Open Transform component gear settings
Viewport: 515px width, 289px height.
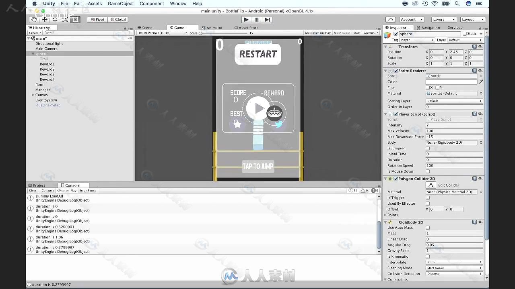click(480, 47)
